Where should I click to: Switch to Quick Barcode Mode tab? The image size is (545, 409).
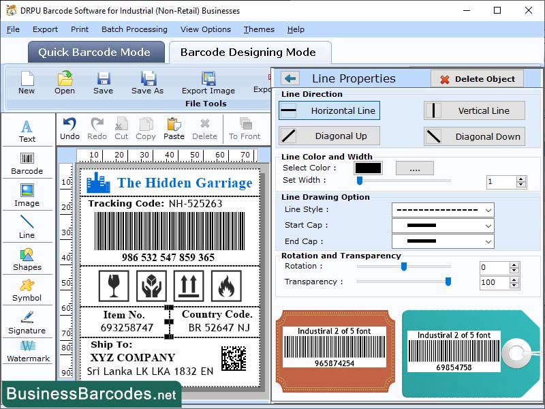(95, 52)
